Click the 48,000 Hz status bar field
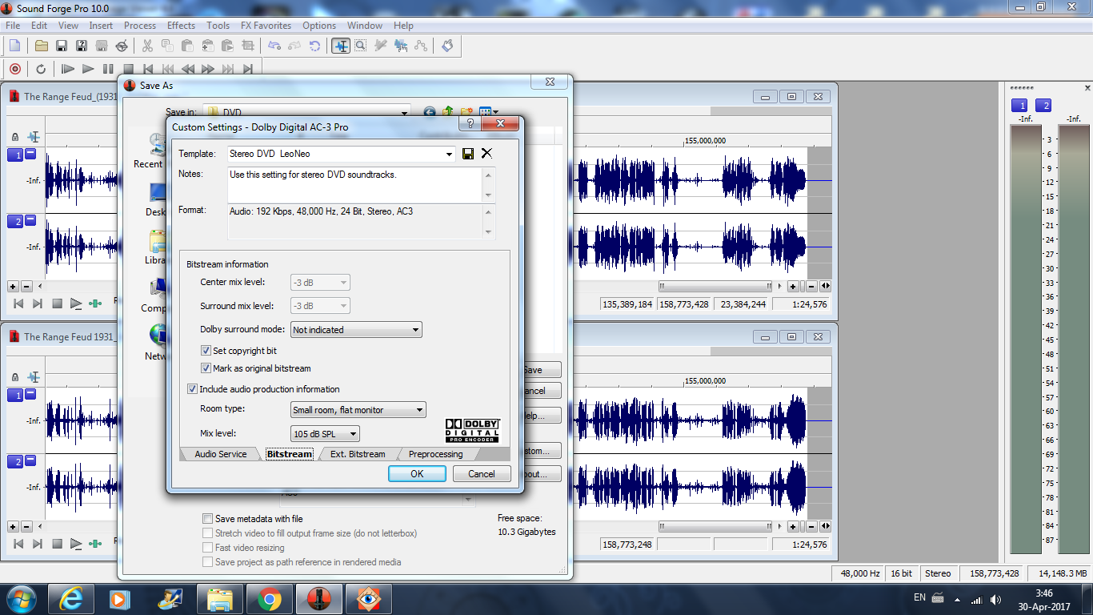This screenshot has height=615, width=1093. (860, 573)
